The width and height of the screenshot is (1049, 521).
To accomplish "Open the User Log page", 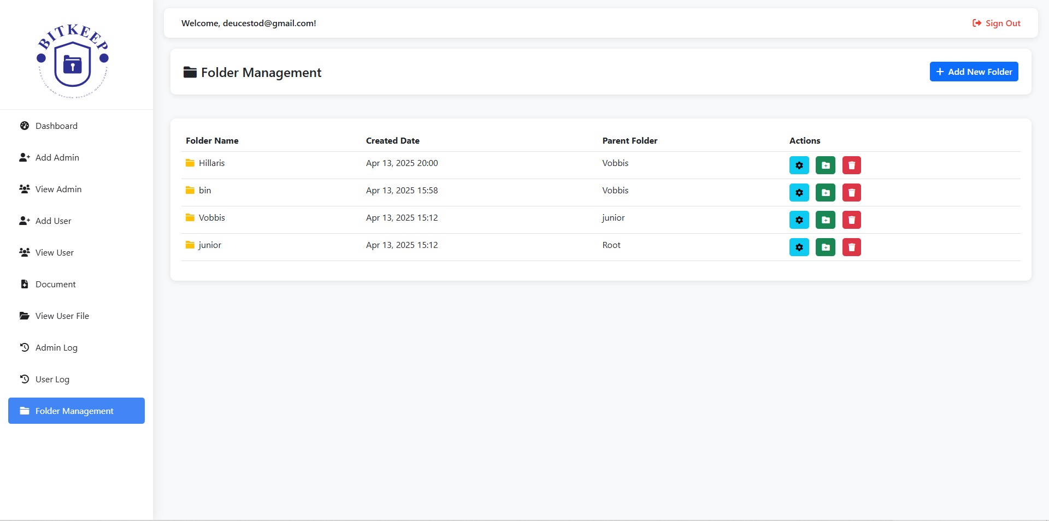I will point(52,379).
